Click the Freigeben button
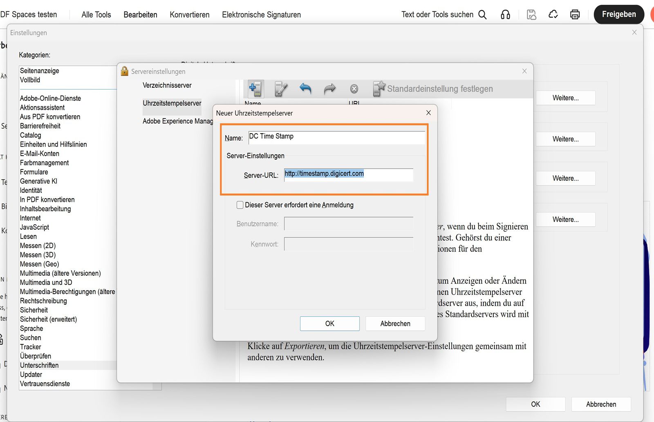 pyautogui.click(x=618, y=14)
